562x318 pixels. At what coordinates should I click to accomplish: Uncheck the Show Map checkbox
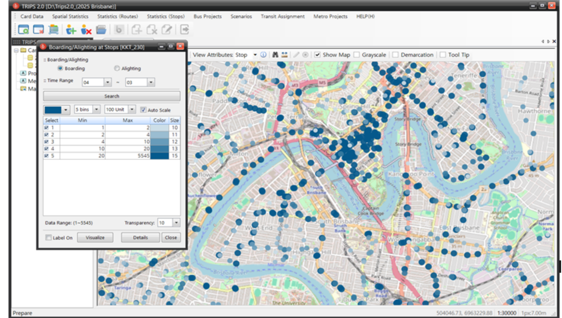coord(317,55)
